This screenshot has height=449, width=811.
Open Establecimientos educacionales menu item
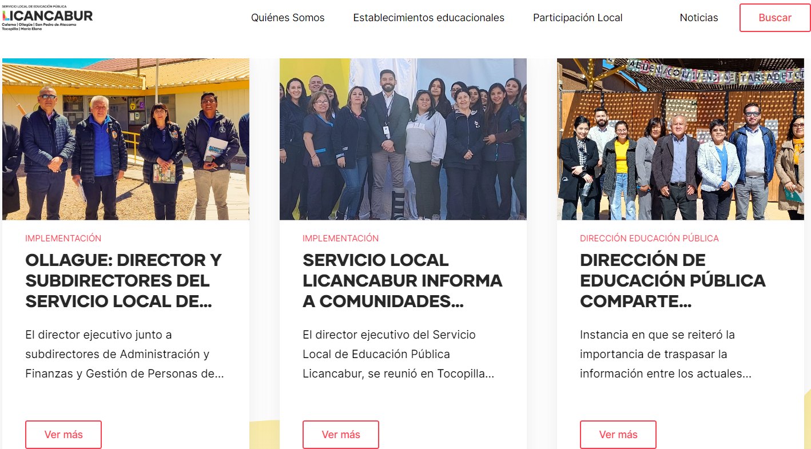pos(428,18)
